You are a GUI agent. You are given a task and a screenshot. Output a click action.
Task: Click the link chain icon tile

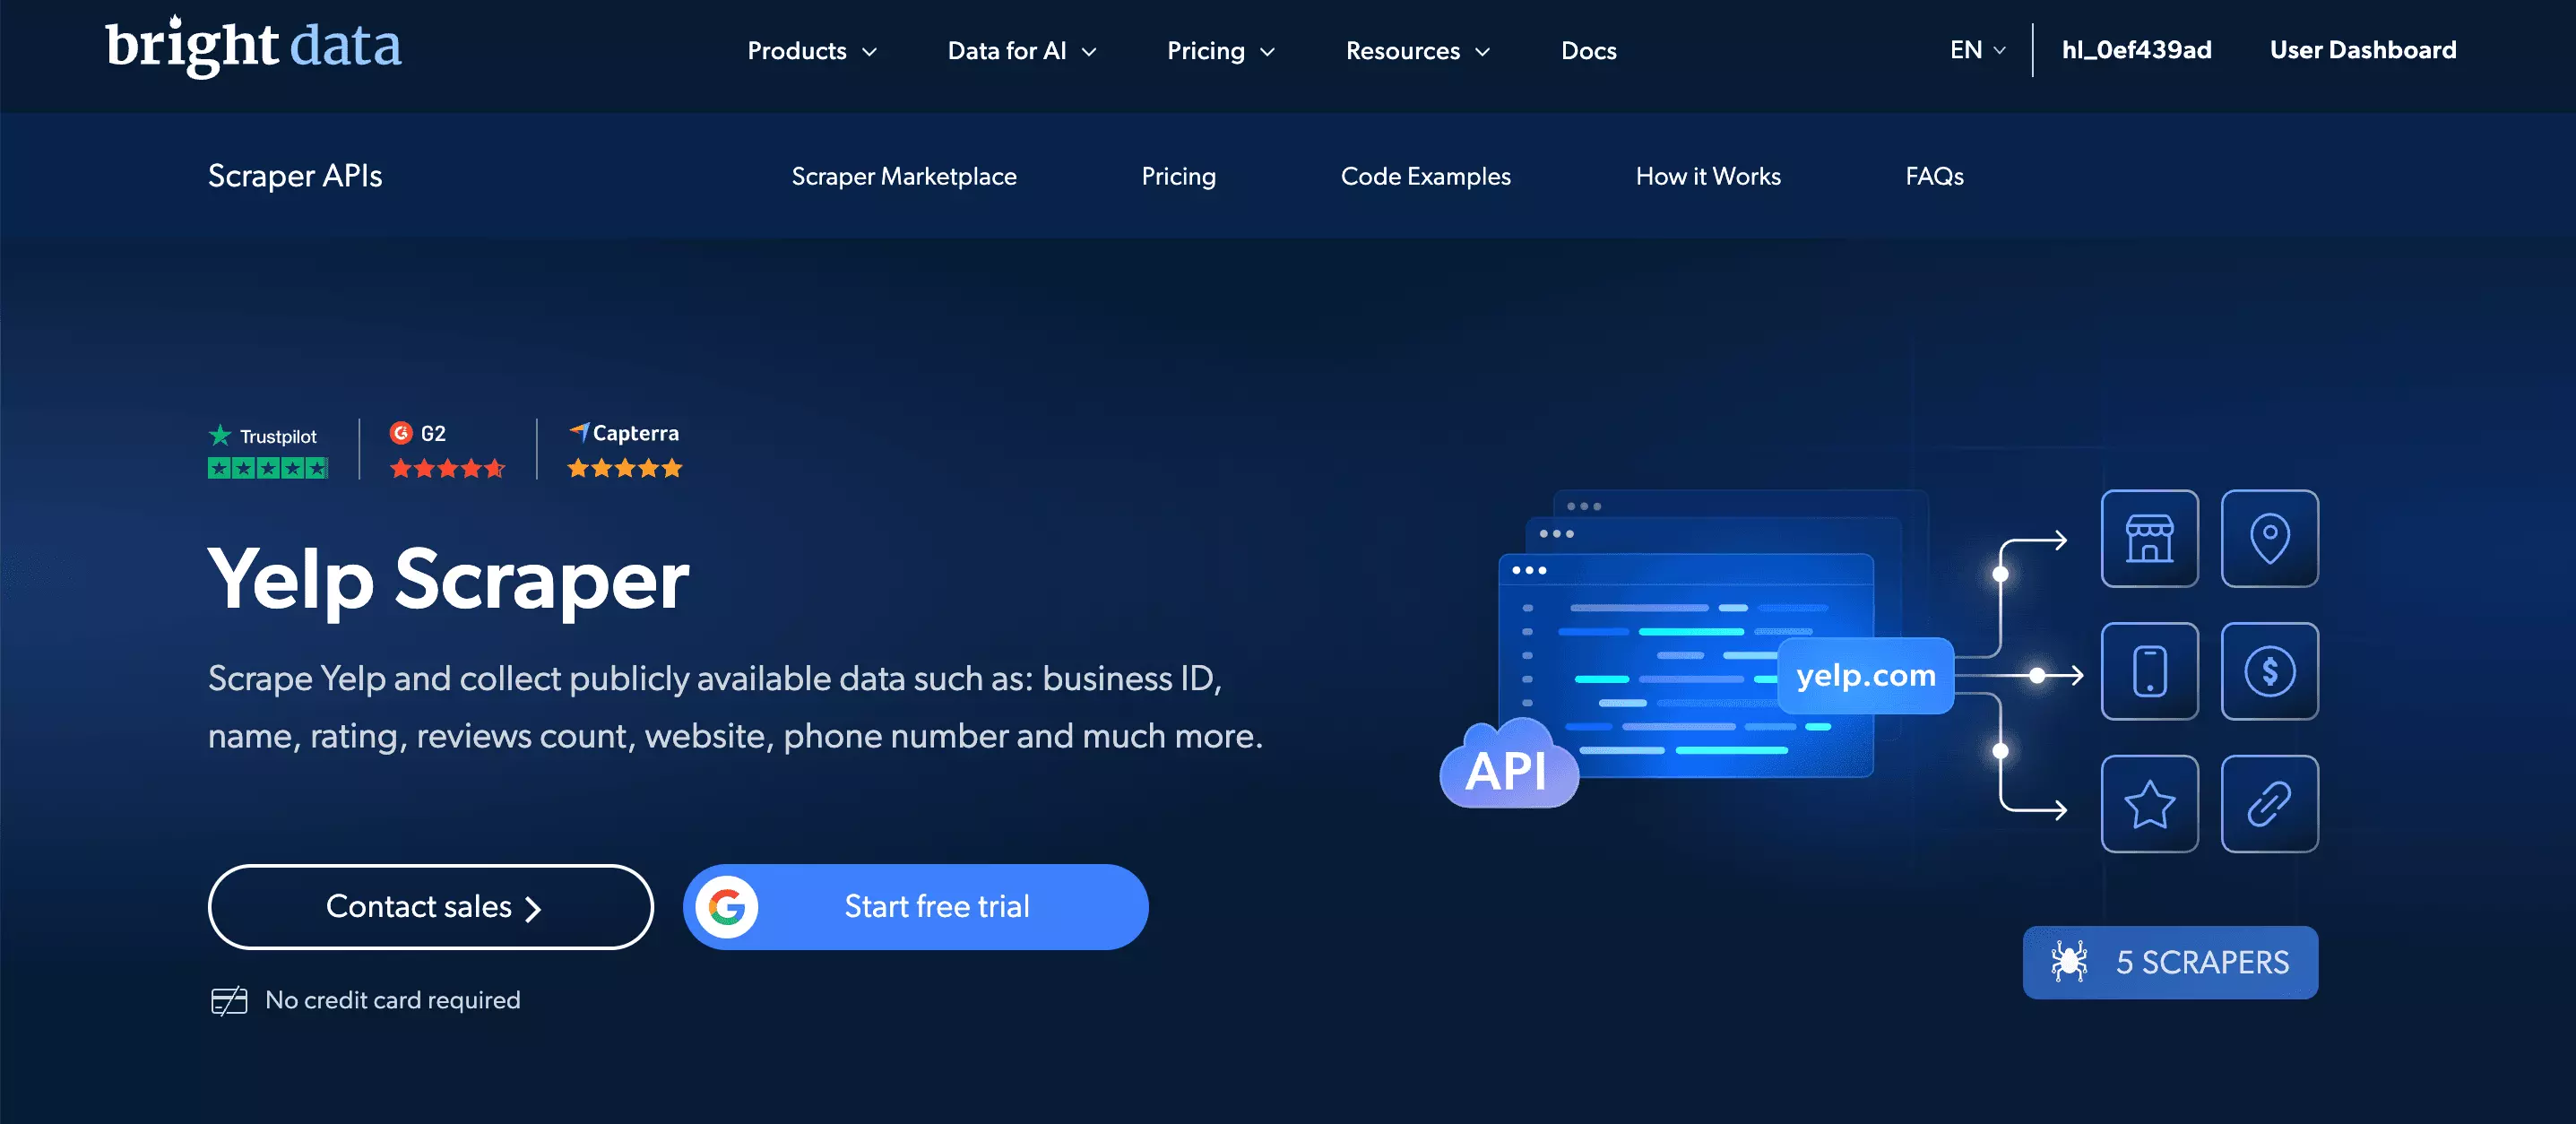tap(2269, 804)
